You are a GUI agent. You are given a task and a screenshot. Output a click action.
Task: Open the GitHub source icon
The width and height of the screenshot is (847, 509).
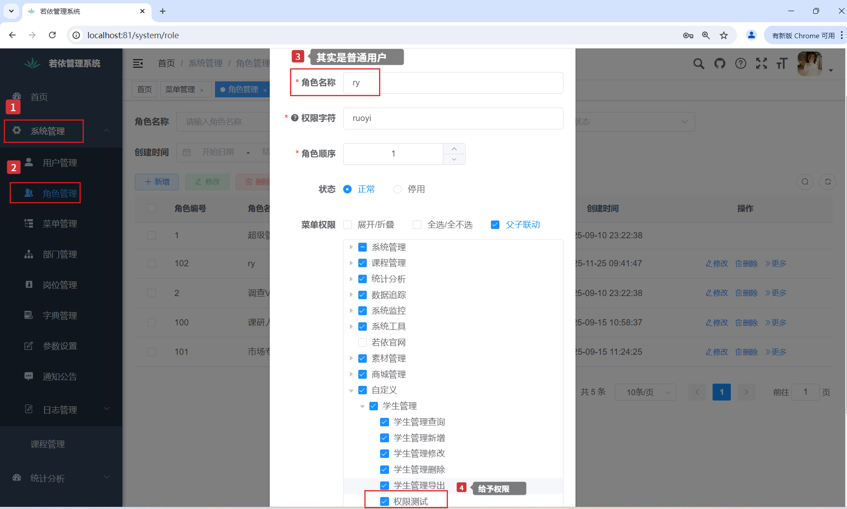click(x=720, y=64)
